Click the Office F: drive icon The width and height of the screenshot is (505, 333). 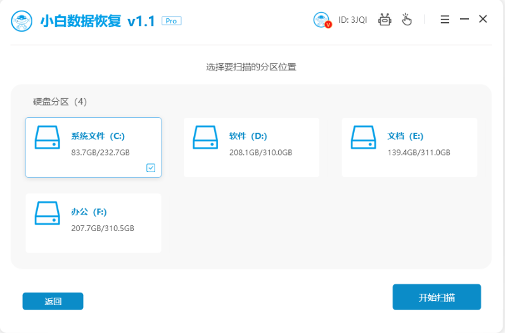(x=48, y=213)
